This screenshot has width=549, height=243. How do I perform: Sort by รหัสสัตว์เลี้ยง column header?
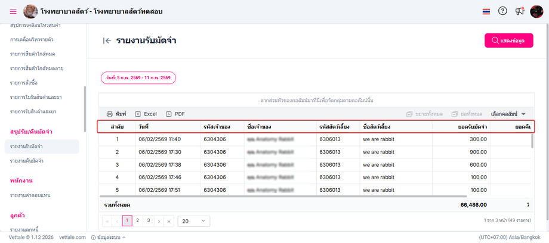(338, 127)
